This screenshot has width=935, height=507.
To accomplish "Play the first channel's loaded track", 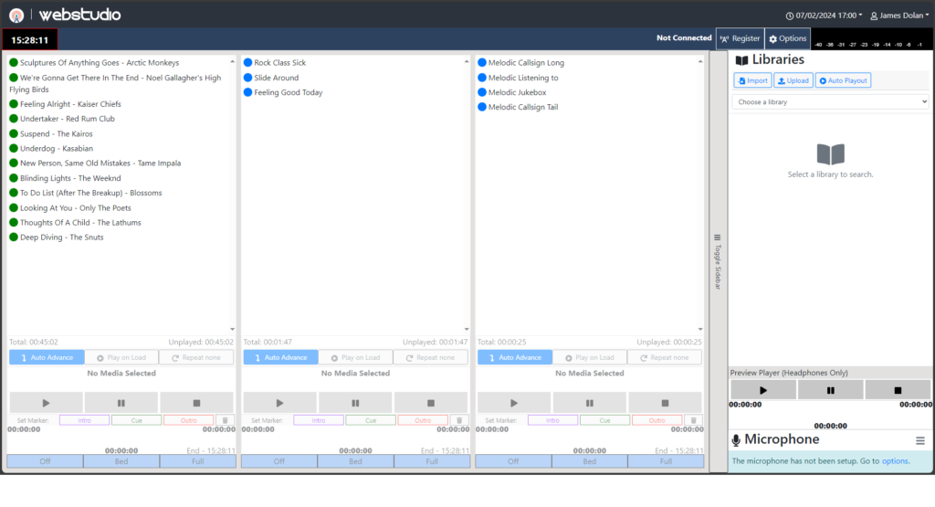I will click(46, 403).
